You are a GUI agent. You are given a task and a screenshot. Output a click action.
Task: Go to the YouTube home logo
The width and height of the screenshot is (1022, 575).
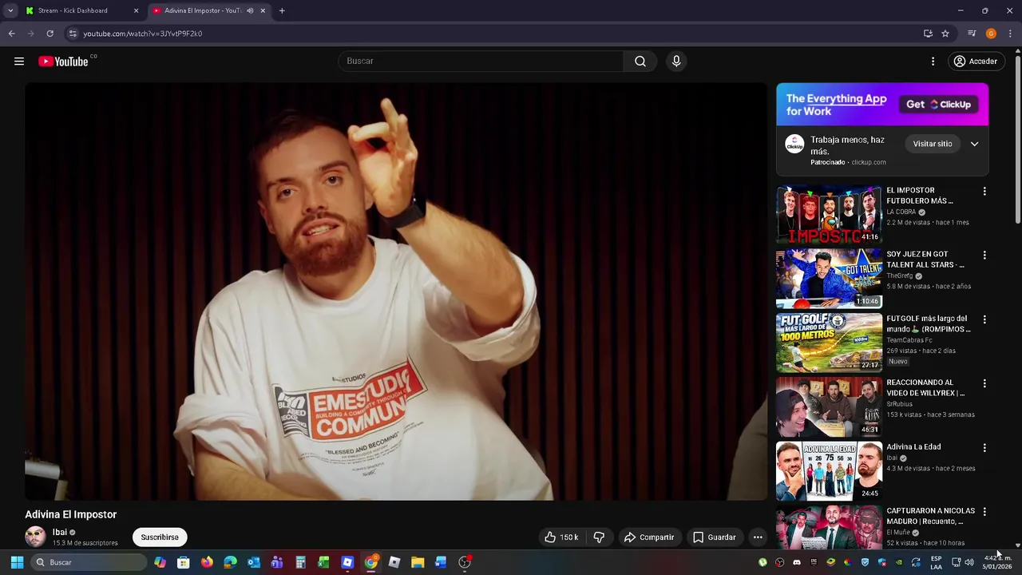(63, 61)
